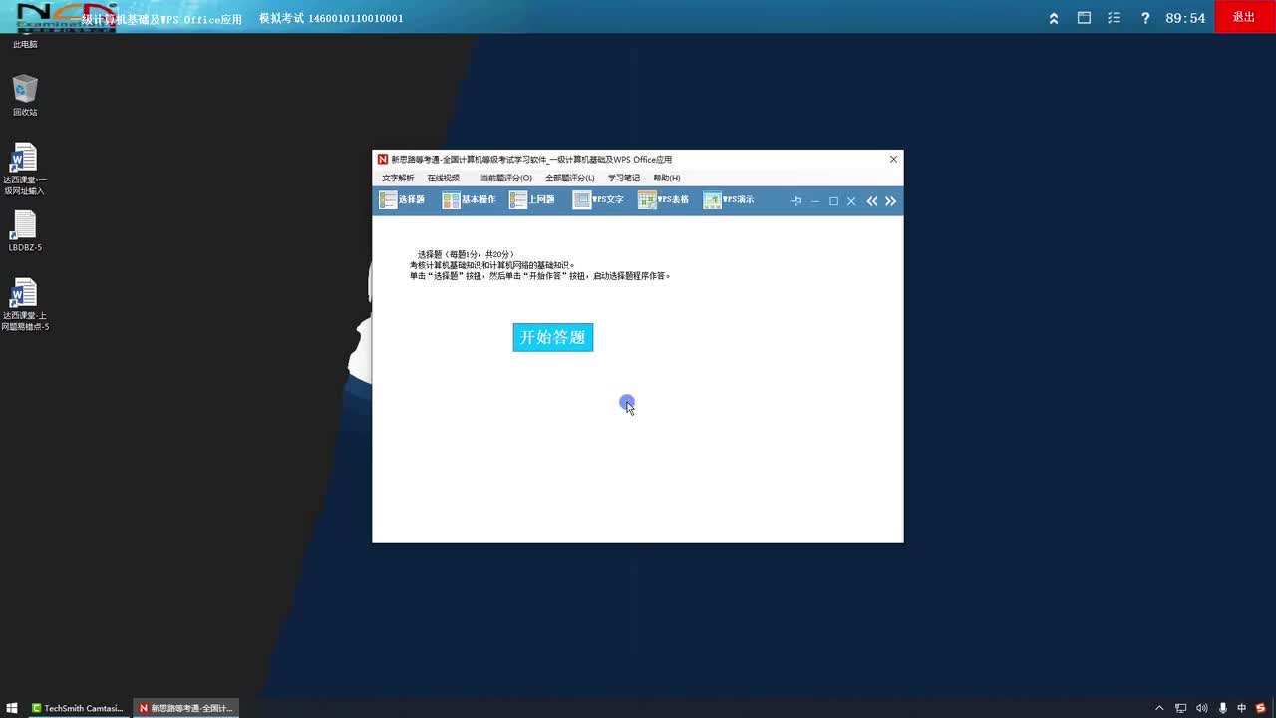Open the 学习笔记 menu
Viewport: 1276px width, 718px height.
click(x=624, y=178)
